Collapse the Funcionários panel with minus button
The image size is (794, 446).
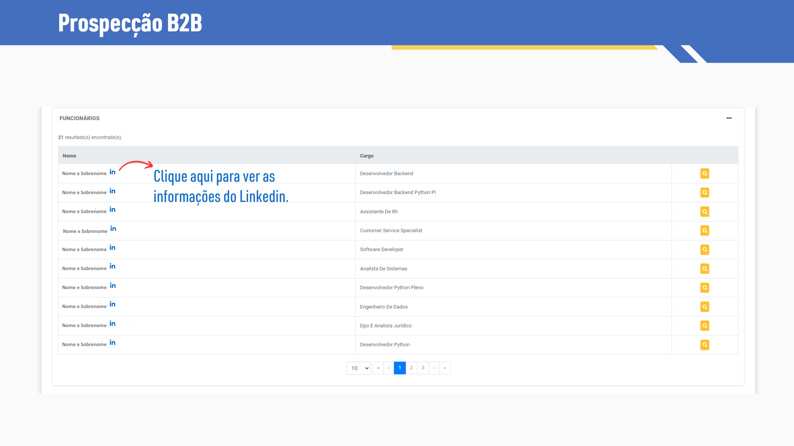[729, 118]
